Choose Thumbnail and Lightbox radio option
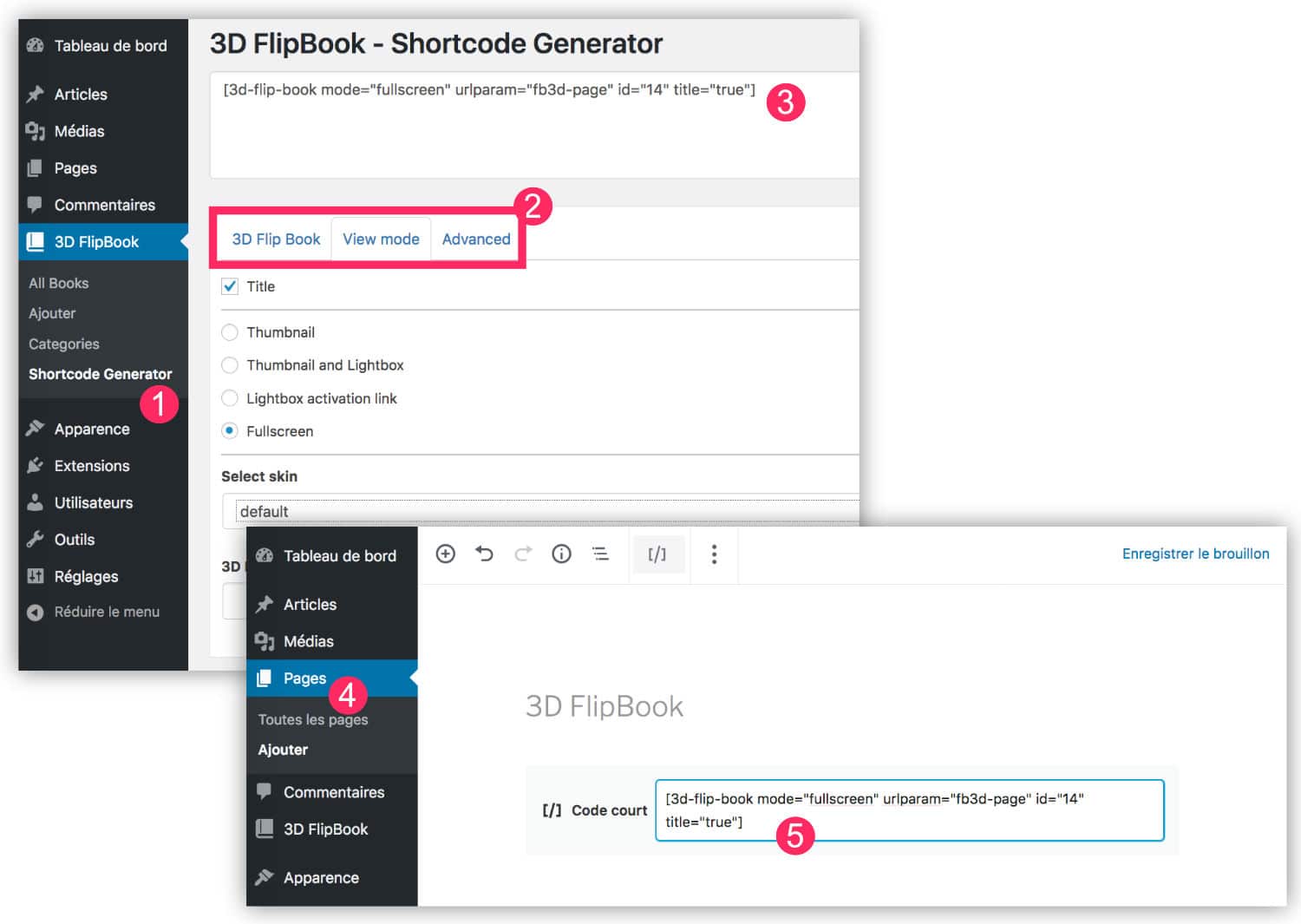The image size is (1301, 924). pos(230,365)
